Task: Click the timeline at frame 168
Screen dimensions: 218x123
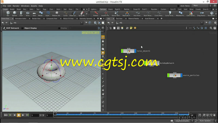Action: [149, 114]
